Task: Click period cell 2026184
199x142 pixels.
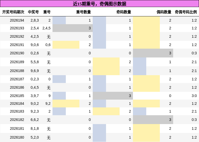Action: [17, 104]
